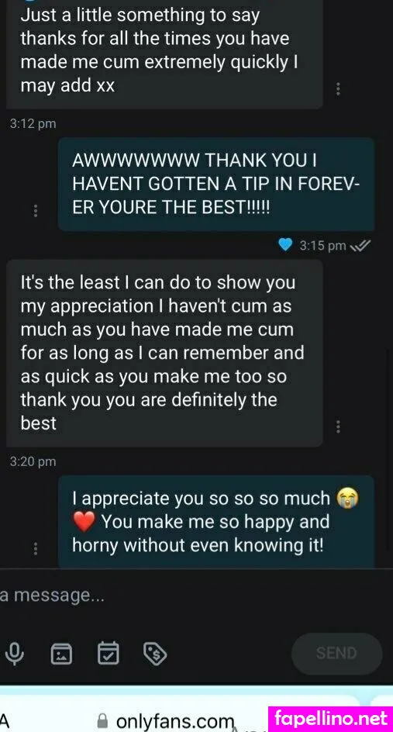Select the 'AWWWWWWW THANK YOU' message bubble
Image resolution: width=393 pixels, height=732 pixels.
[216, 184]
